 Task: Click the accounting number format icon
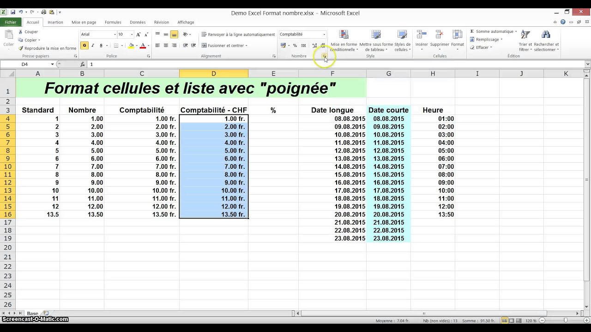pyautogui.click(x=283, y=45)
